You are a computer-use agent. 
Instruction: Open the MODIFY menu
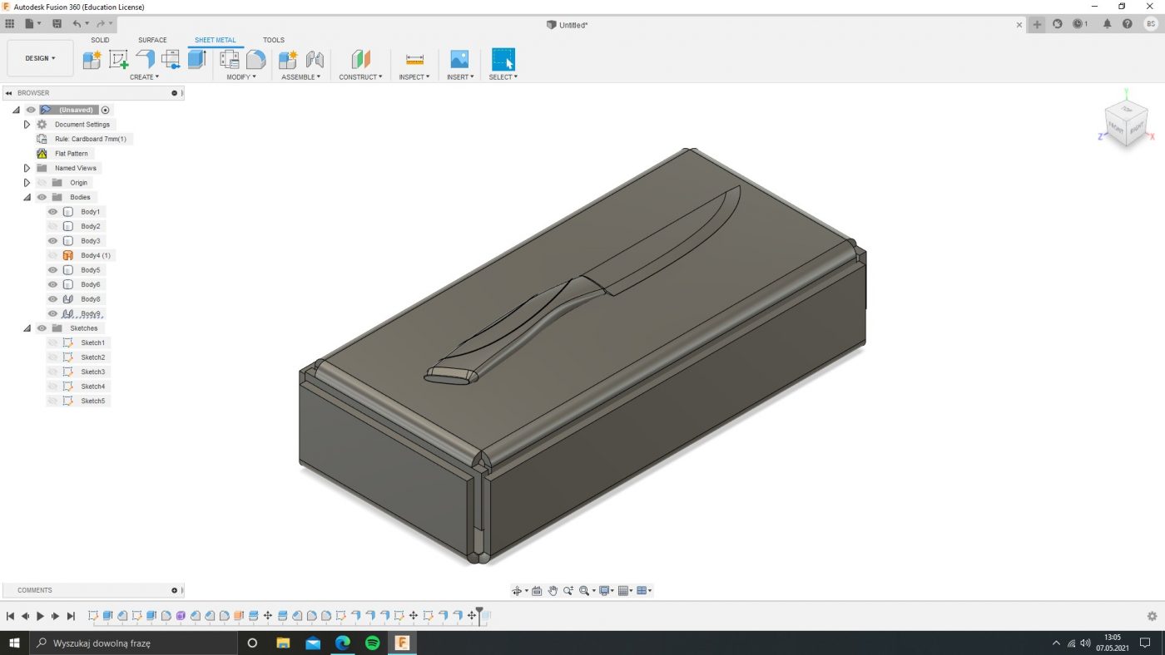click(241, 76)
